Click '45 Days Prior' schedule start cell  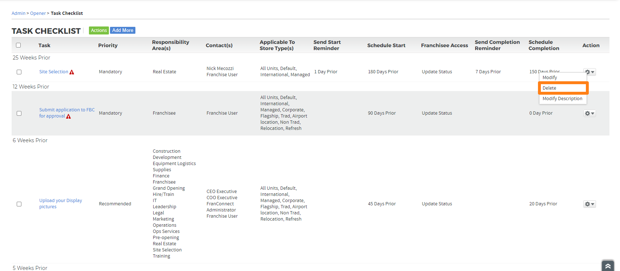(x=382, y=204)
